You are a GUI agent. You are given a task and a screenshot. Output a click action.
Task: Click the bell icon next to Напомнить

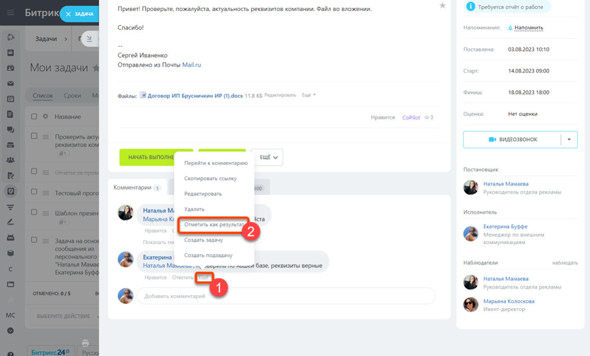[510, 28]
